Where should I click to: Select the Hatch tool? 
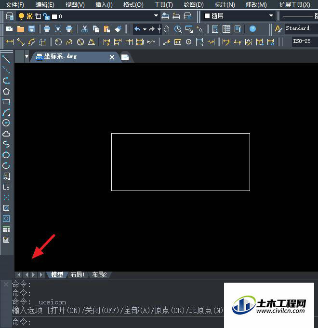click(6, 208)
